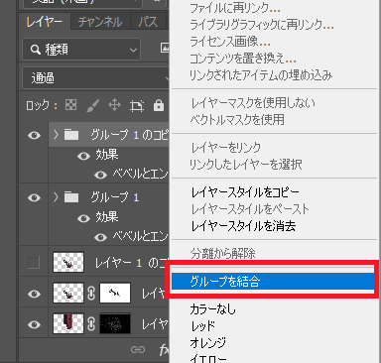
Task: Click the lock all padlock icon
Action: tap(159, 105)
